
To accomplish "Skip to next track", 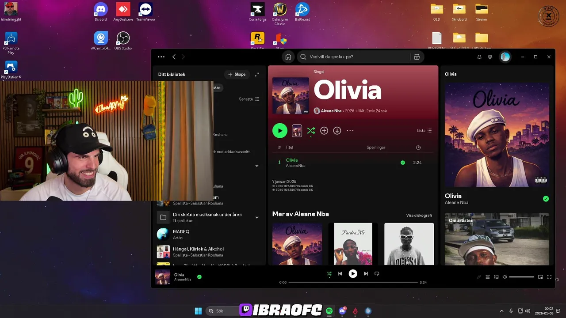I will 366,274.
